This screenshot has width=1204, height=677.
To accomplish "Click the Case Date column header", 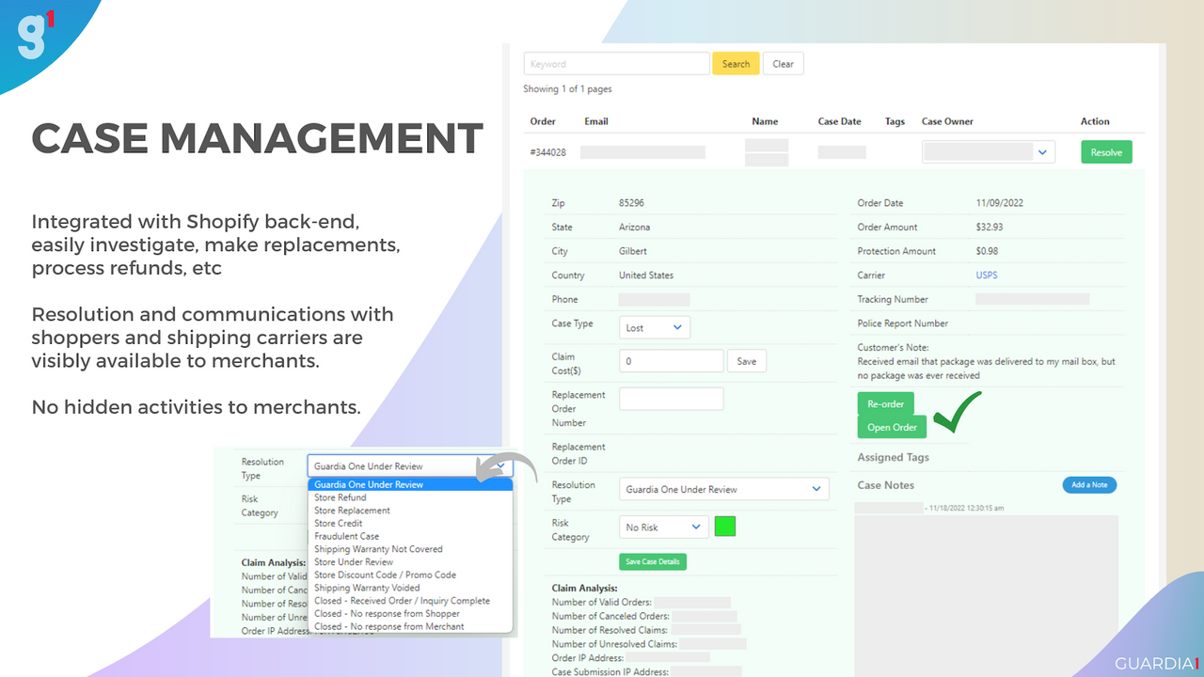I will (x=839, y=121).
